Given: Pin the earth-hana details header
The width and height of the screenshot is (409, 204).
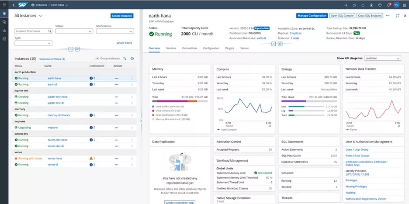Looking at the screenshot, I should pos(280,44).
